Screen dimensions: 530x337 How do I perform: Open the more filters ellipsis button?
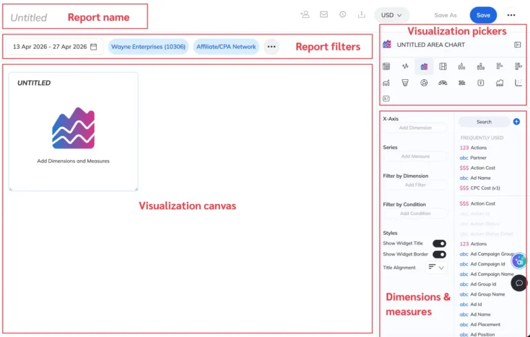click(x=271, y=47)
